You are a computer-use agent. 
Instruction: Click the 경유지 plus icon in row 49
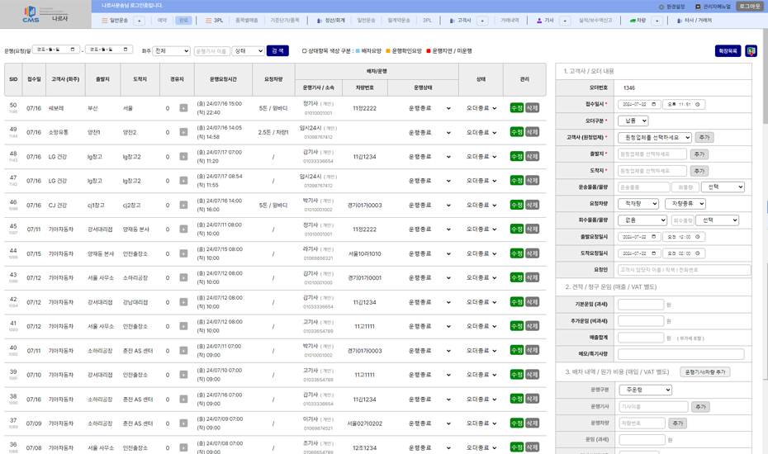183,132
